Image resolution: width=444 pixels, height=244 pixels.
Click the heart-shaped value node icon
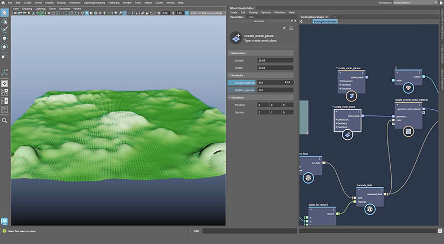point(408,88)
